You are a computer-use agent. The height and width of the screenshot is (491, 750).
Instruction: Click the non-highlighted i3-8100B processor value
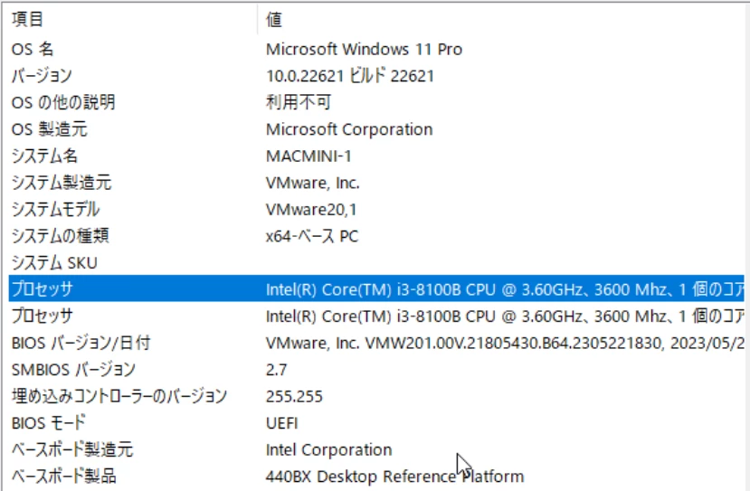click(x=505, y=316)
